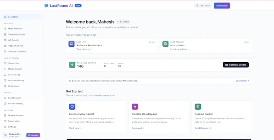274x140 pixels.
Task: Click the Dashboard grid icon in sidebar
Action: (5, 17)
